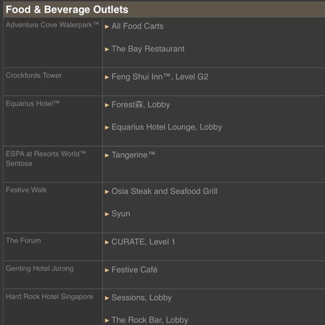Open Sessions, Lobby link

click(x=141, y=298)
